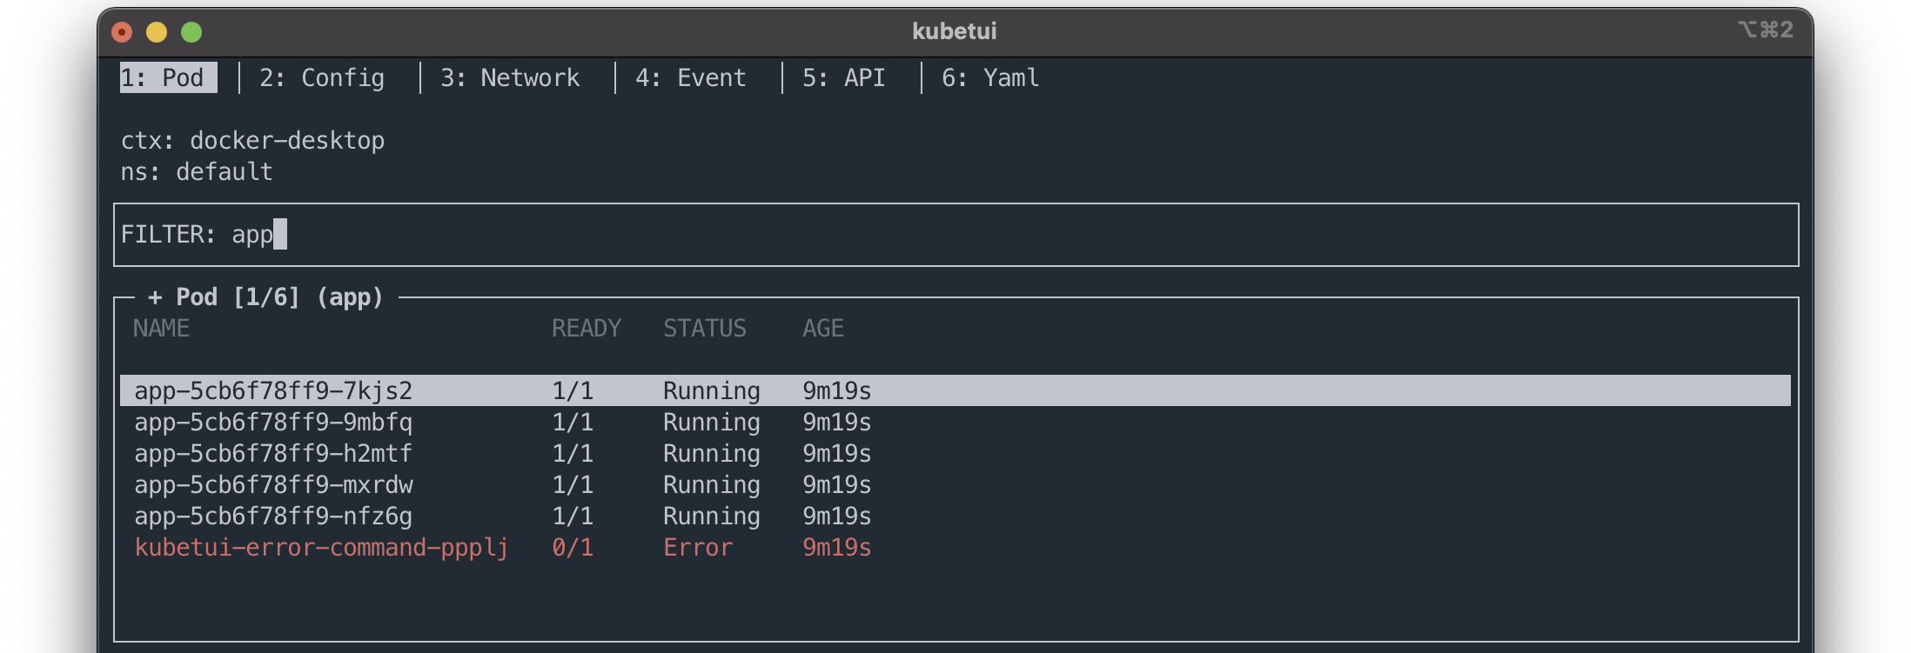Click the green zoom window button
Viewport: 1911px width, 653px height.
click(x=191, y=32)
